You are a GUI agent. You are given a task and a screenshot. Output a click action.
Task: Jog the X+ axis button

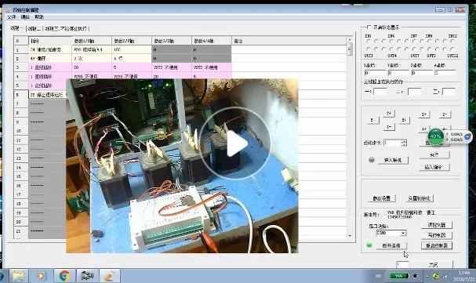pos(404,120)
